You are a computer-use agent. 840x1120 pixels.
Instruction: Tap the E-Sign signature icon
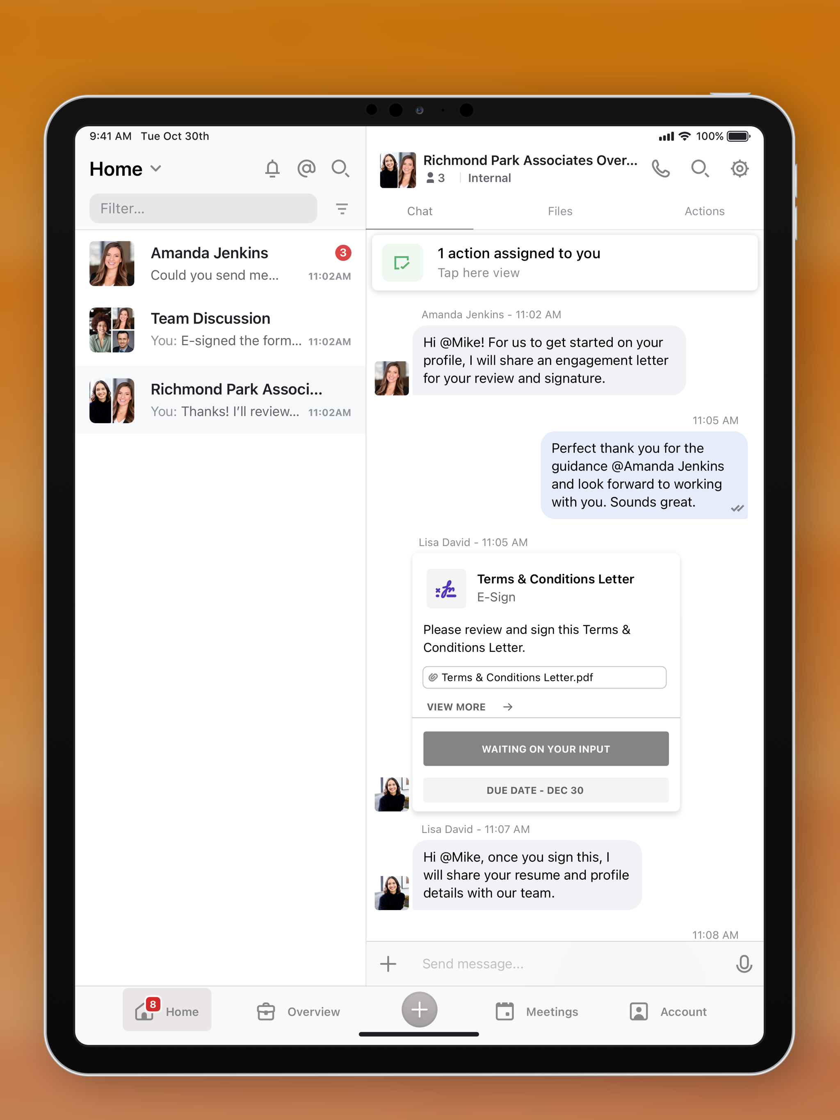446,588
